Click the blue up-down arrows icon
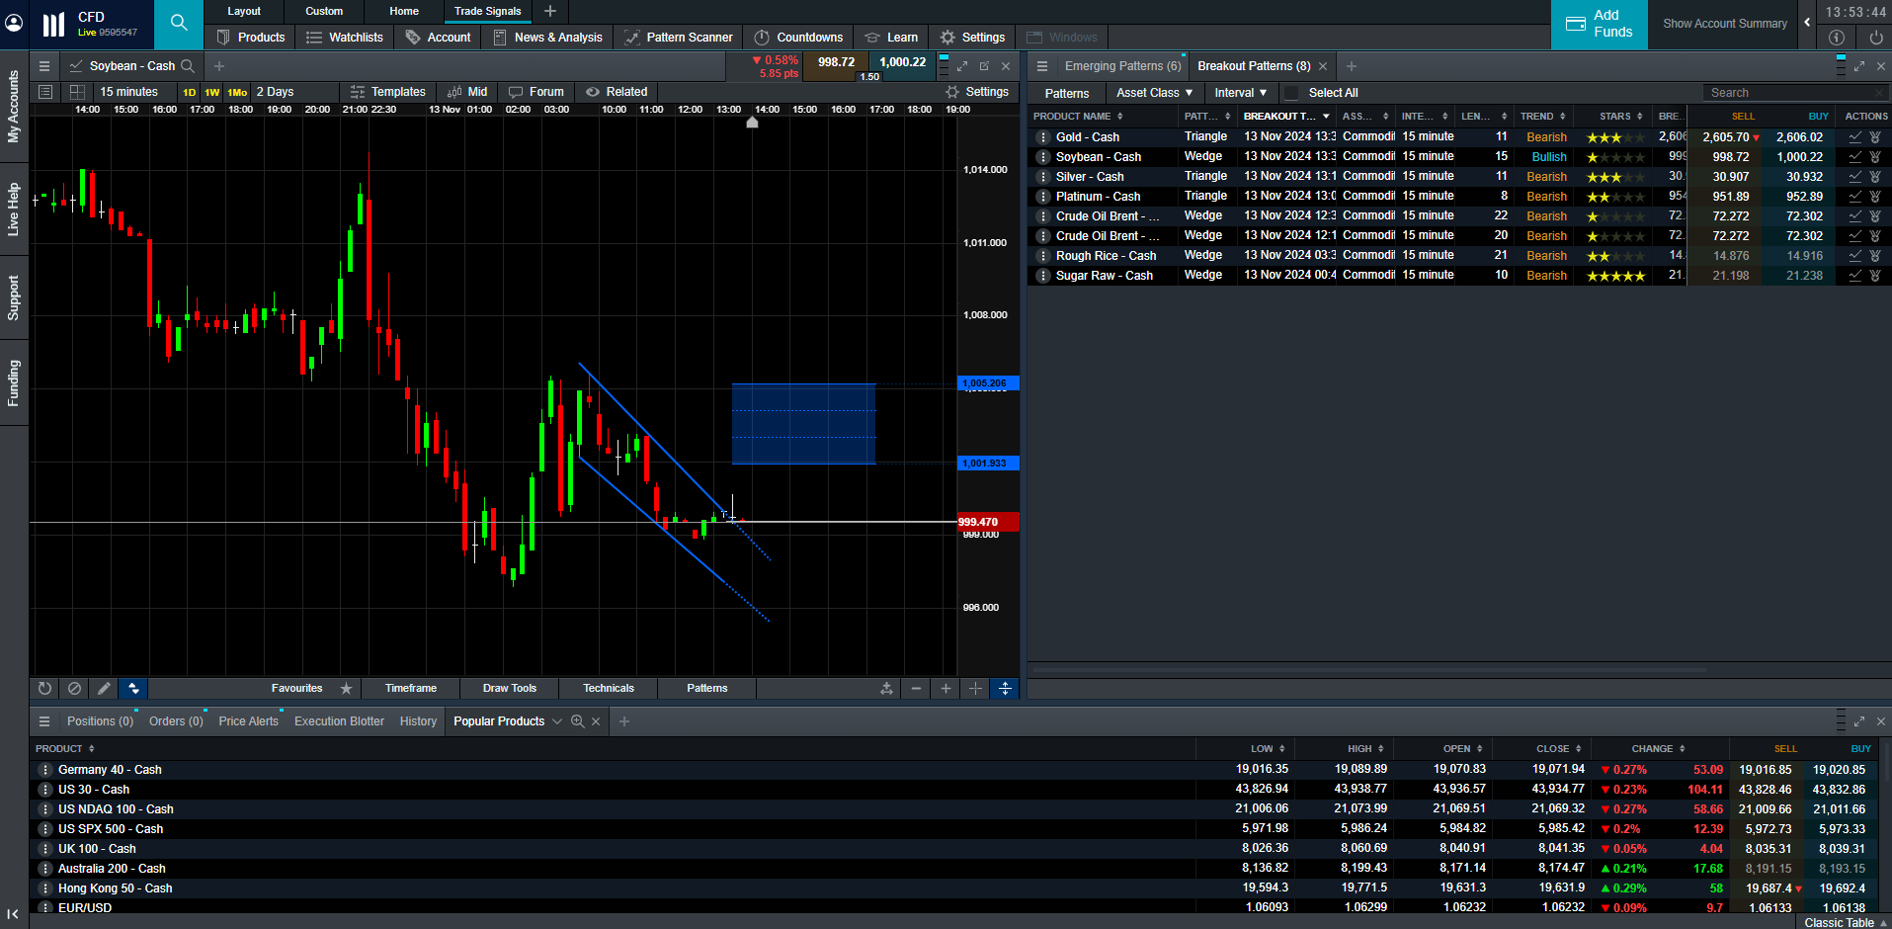 coord(133,688)
